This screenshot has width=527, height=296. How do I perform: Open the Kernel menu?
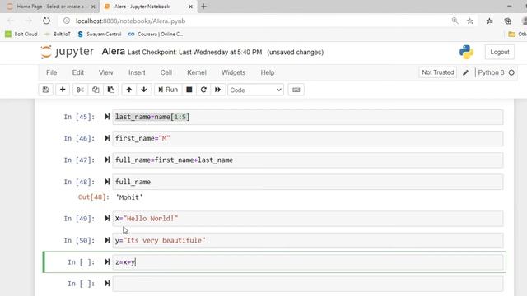coord(197,72)
